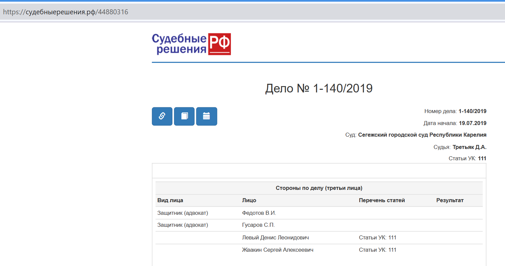505x266 pixels.
Task: Click the bold case number 1-140/2019 value
Action: [x=472, y=111]
